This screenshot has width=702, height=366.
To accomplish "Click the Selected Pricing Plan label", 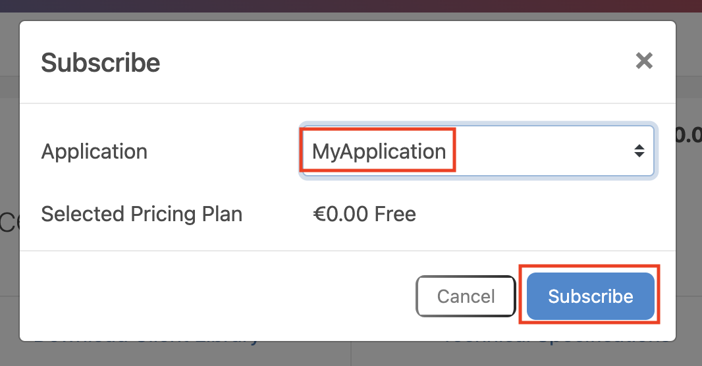I will 142,214.
